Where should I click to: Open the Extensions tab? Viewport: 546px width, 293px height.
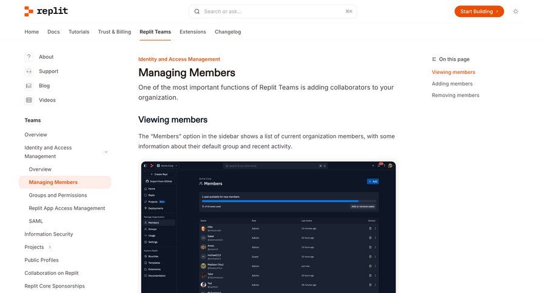(x=193, y=31)
